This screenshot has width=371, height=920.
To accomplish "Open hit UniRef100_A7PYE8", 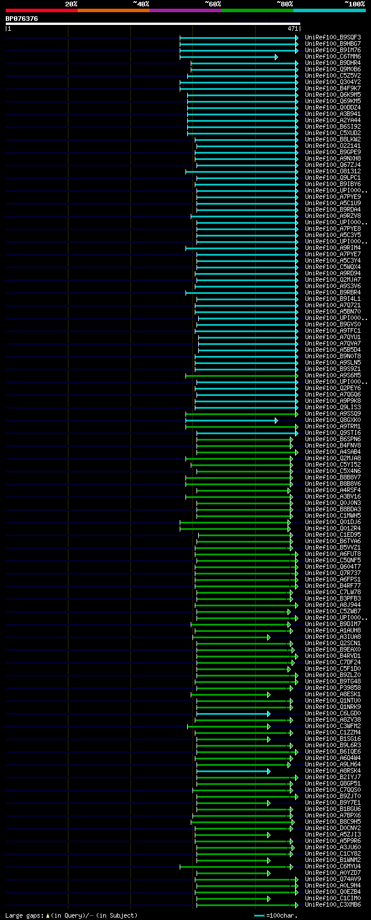I will pos(333,229).
